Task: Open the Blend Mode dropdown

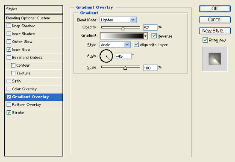Action: [x=118, y=20]
